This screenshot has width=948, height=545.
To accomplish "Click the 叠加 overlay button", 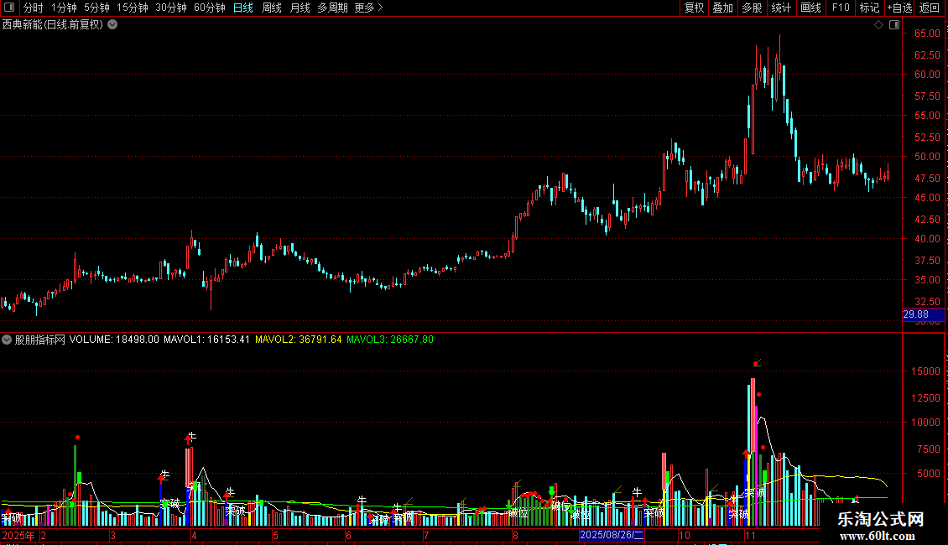I will coord(723,8).
